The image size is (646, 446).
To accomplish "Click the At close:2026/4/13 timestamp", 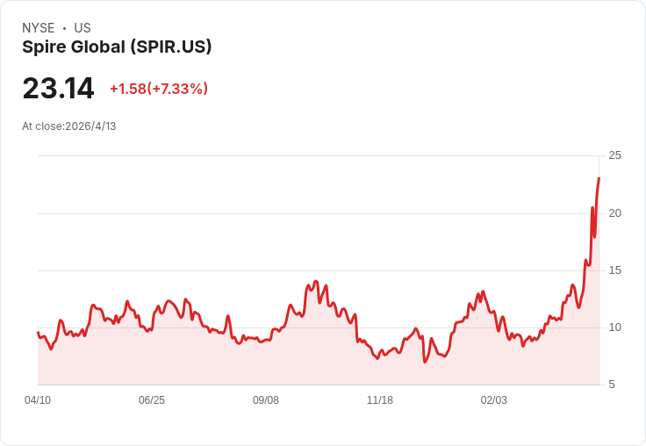I will pyautogui.click(x=69, y=126).
